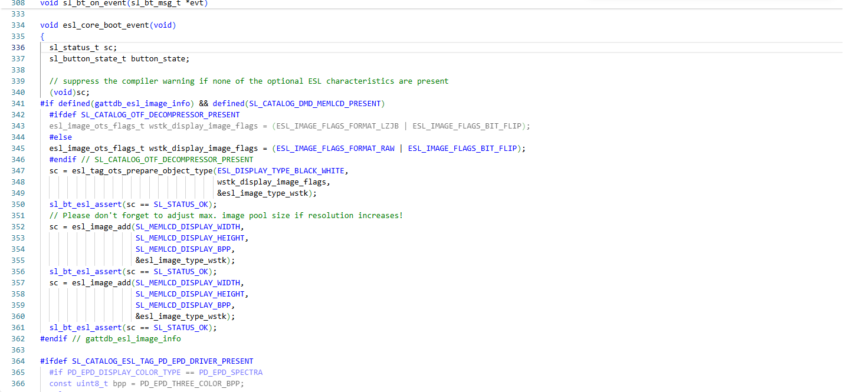The height and width of the screenshot is (392, 843).
Task: Click line number 362 in the gutter
Action: (x=18, y=339)
